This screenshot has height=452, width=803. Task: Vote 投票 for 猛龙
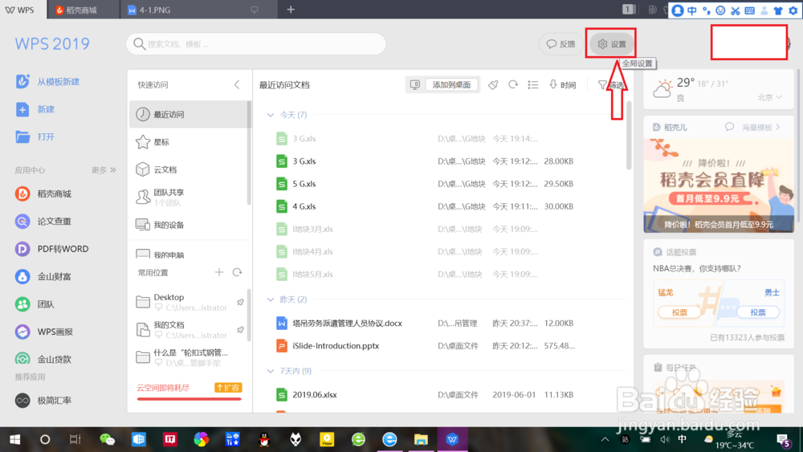(x=679, y=312)
